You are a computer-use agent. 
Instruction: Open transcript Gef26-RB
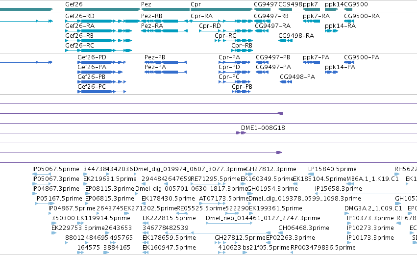point(79,36)
